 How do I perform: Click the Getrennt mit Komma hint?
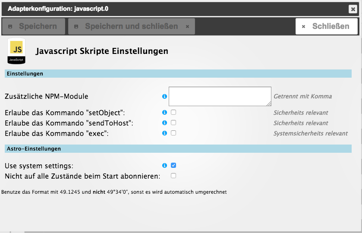coord(302,96)
